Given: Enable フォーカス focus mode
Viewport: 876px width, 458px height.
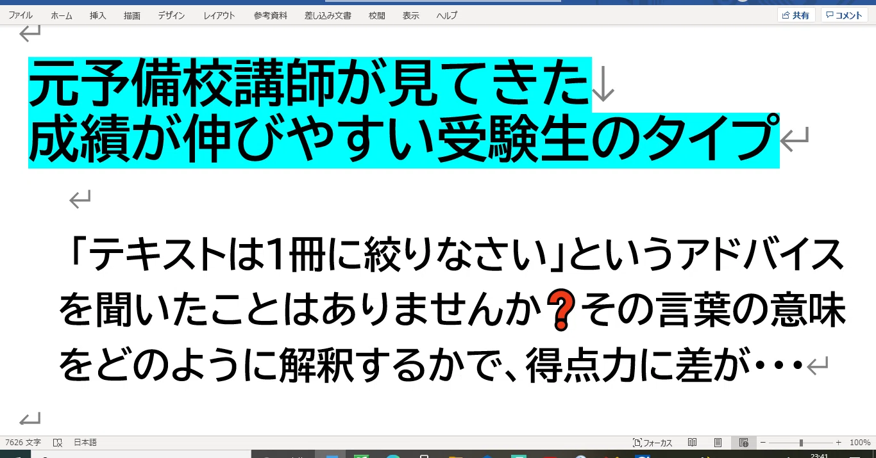Looking at the screenshot, I should [653, 443].
